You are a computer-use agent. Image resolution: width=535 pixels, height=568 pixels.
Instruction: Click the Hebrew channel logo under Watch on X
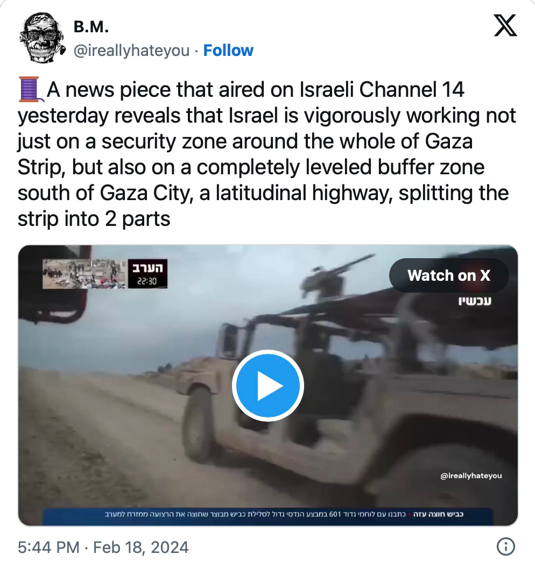pos(475,301)
